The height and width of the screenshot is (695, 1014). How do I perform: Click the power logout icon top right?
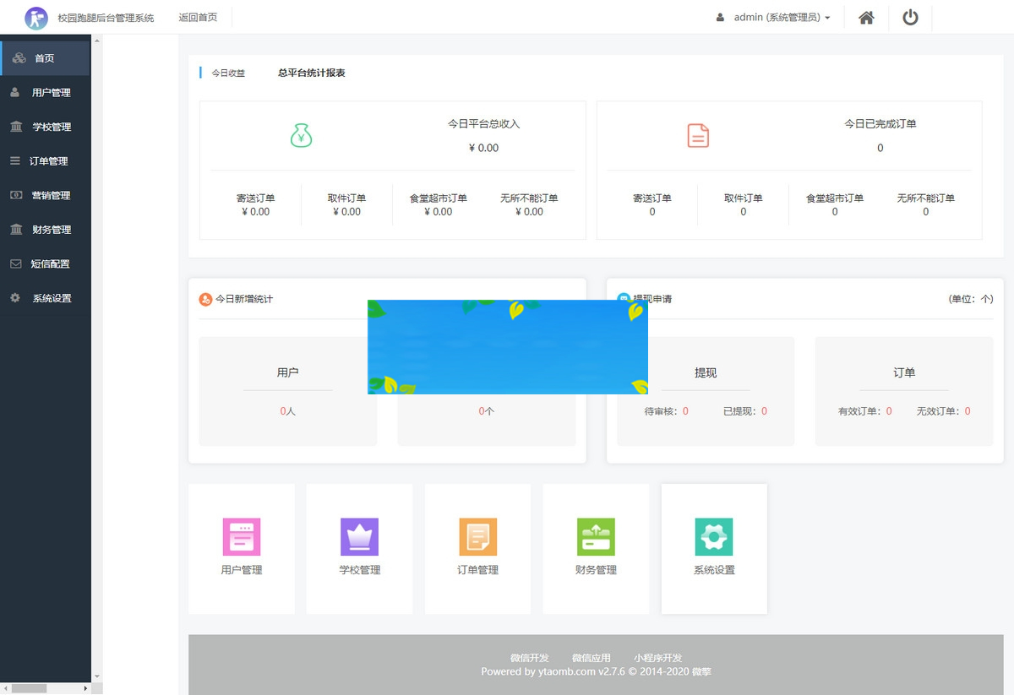click(910, 17)
